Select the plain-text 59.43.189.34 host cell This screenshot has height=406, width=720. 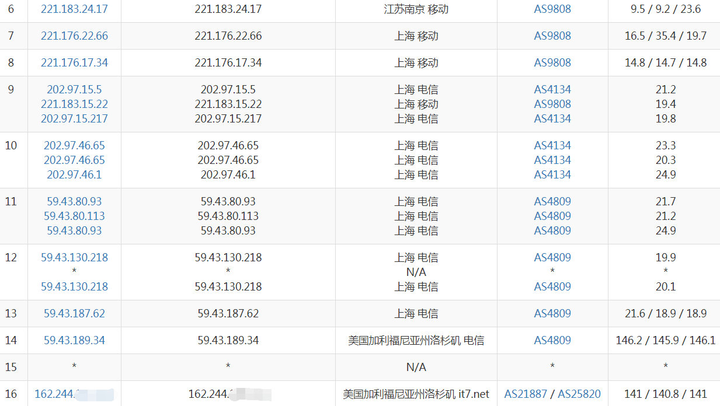228,340
